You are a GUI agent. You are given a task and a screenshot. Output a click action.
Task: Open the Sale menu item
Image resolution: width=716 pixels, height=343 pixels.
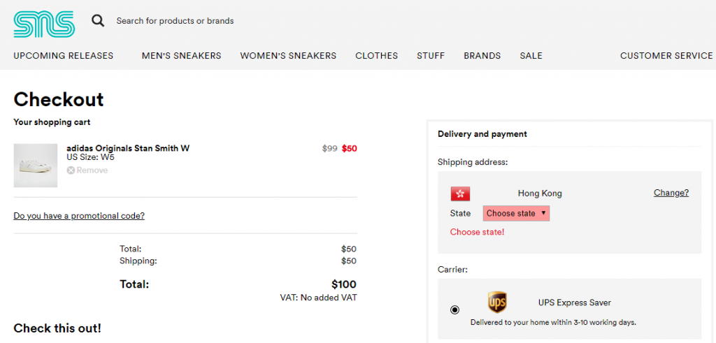531,56
